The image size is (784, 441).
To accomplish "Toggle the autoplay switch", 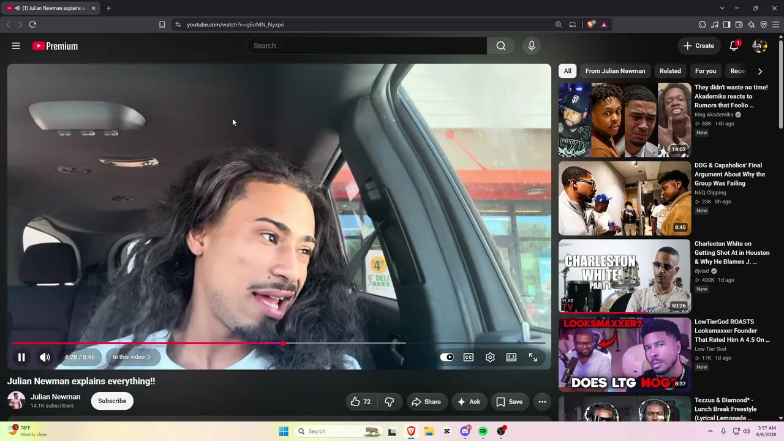I will pos(447,357).
